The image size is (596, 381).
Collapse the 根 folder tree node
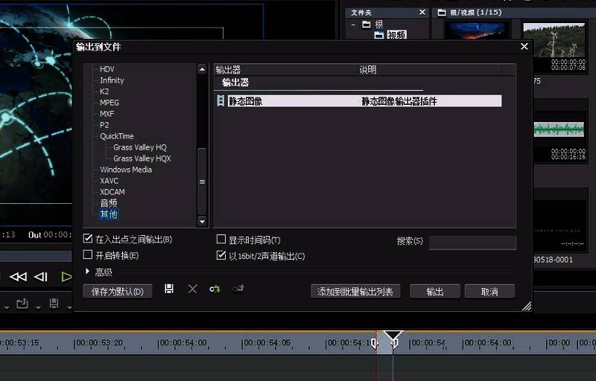click(x=353, y=25)
